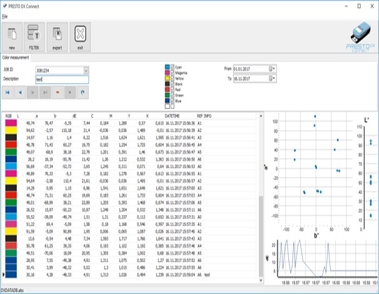Click the exit toolbar icon
The width and height of the screenshot is (379, 294).
(80, 37)
